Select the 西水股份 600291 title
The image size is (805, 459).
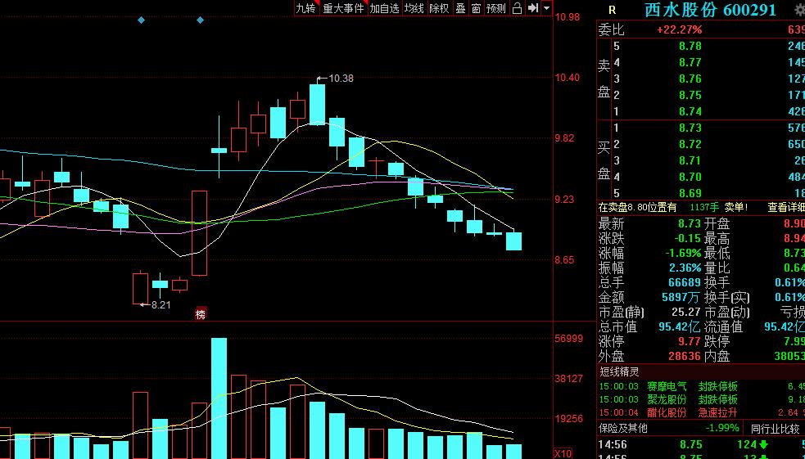[710, 10]
